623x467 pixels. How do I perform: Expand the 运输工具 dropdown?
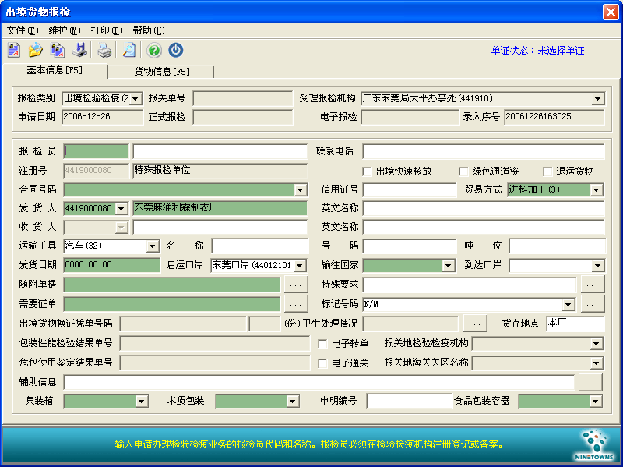click(152, 246)
